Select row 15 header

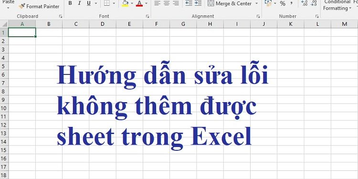pyautogui.click(x=4, y=150)
